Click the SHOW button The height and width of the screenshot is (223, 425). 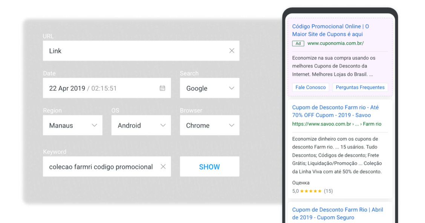coord(209,167)
